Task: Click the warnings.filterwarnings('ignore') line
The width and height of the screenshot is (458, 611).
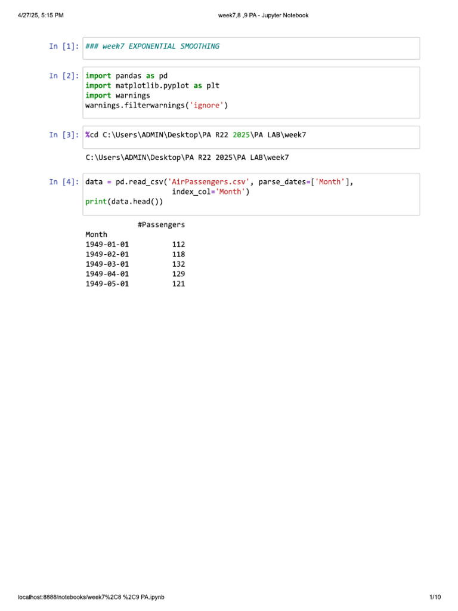Action: [x=157, y=106]
